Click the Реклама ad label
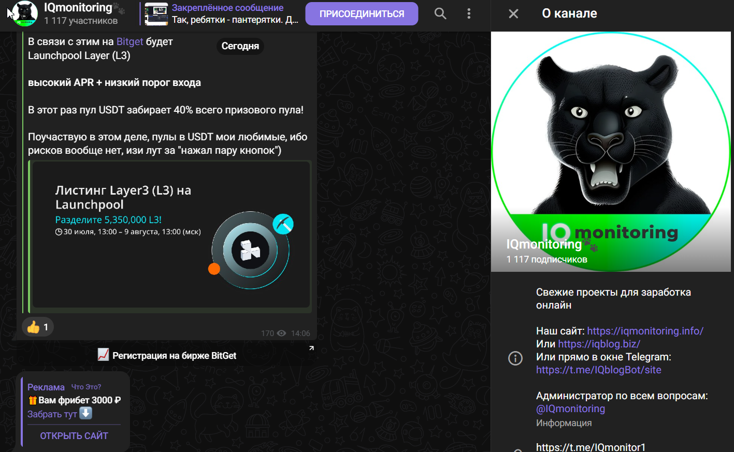Image resolution: width=734 pixels, height=452 pixels. (46, 387)
